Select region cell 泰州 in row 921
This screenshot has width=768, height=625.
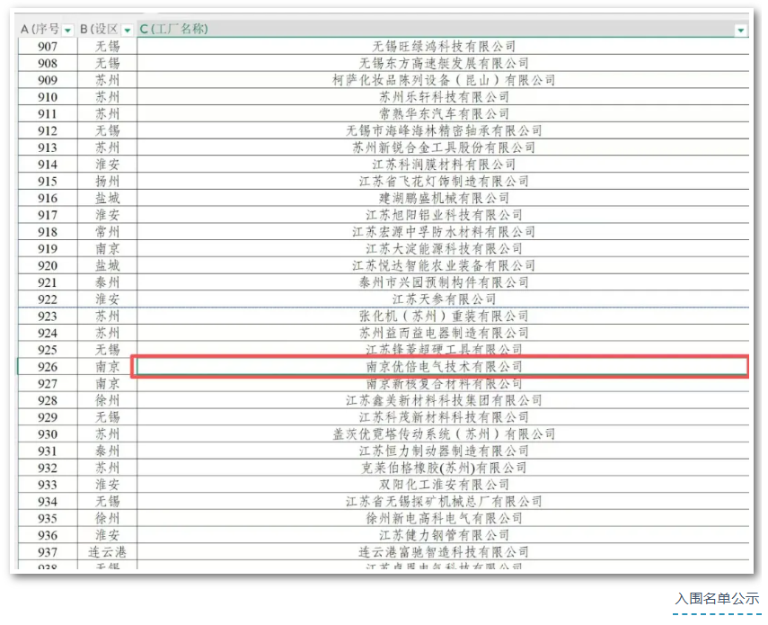(x=107, y=282)
